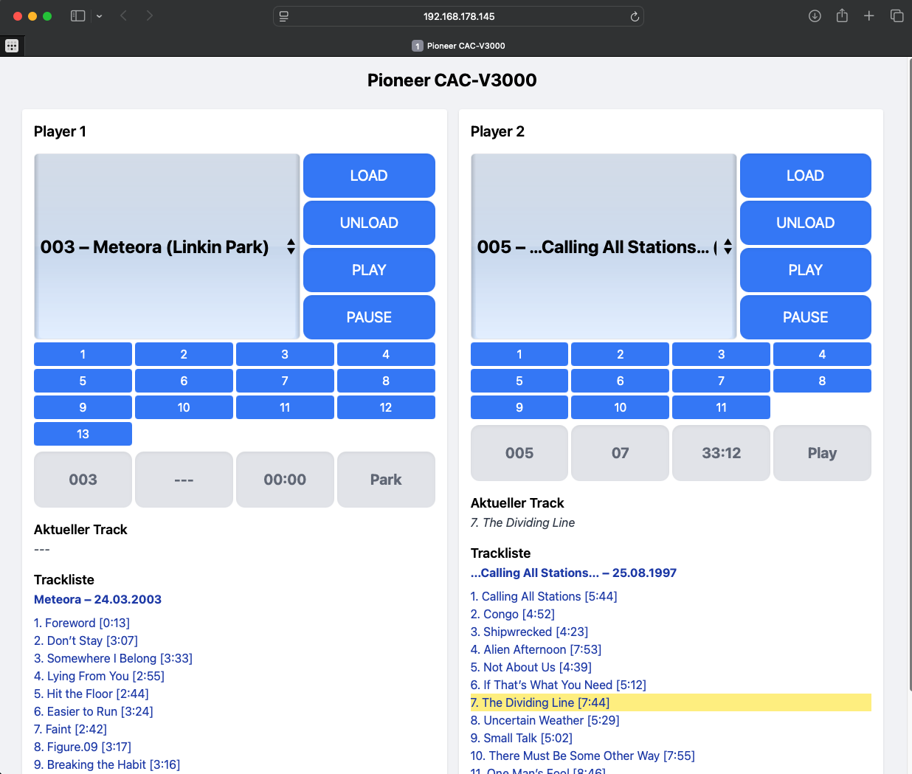Select track button 6 on Player 2
Viewport: 912px width, 774px height.
620,381
